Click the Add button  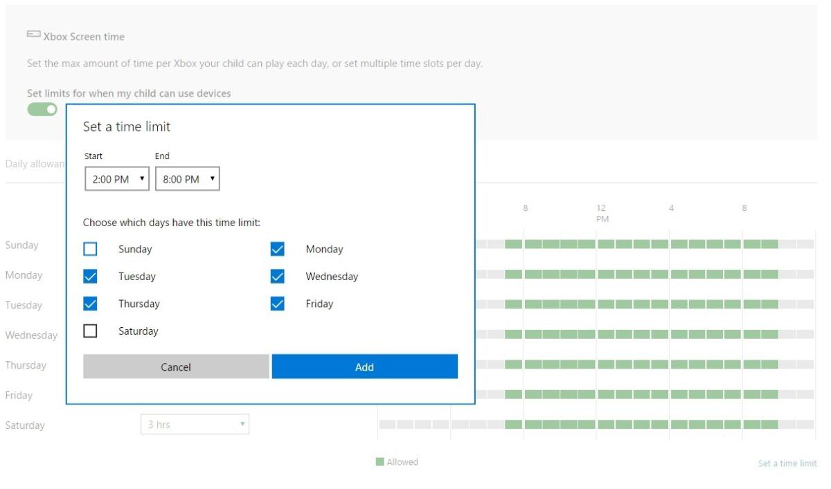click(364, 367)
